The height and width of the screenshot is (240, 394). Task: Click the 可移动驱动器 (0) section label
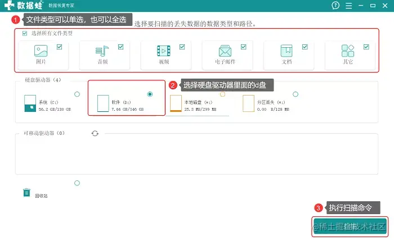pos(44,133)
